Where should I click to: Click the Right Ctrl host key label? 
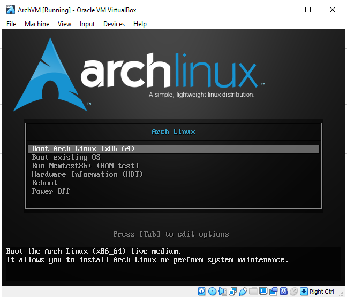pyautogui.click(x=321, y=292)
